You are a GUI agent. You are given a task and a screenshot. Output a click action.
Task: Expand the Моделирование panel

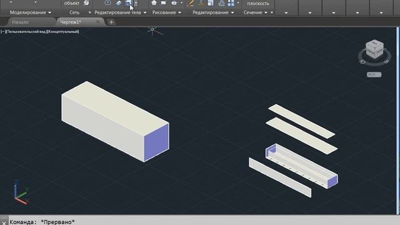pyautogui.click(x=31, y=12)
